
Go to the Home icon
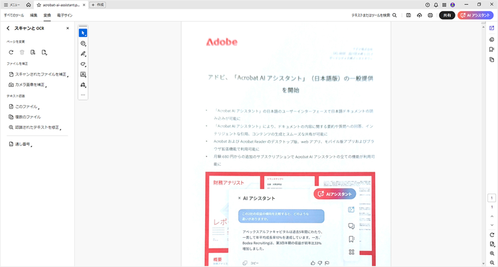point(29,5)
